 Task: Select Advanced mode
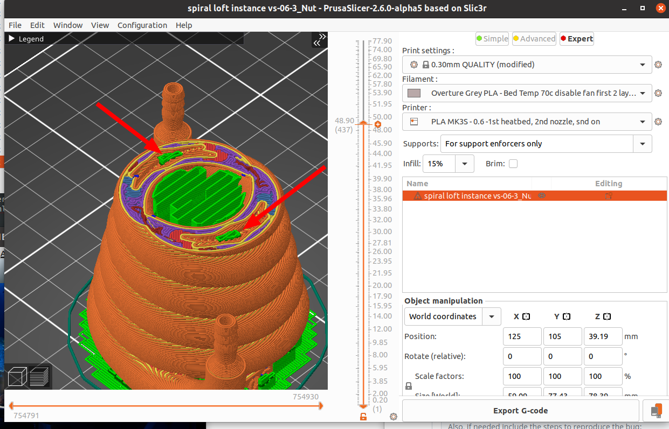534,39
